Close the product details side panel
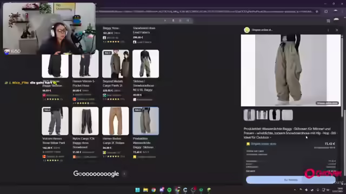Viewport: 346px width, 194px height. tap(337, 30)
